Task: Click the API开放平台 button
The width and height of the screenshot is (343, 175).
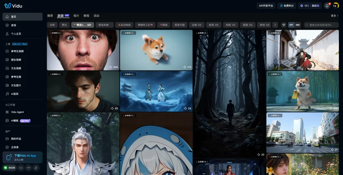Action: click(x=266, y=6)
